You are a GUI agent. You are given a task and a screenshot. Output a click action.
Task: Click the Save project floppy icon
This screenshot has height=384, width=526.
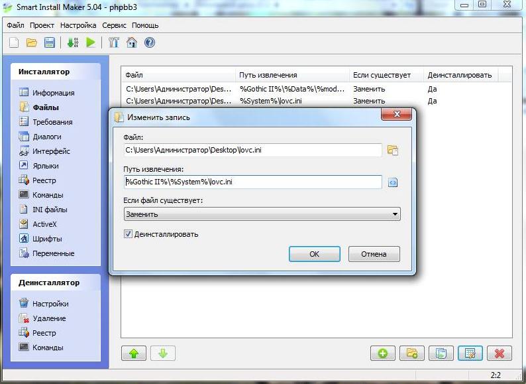(x=49, y=42)
